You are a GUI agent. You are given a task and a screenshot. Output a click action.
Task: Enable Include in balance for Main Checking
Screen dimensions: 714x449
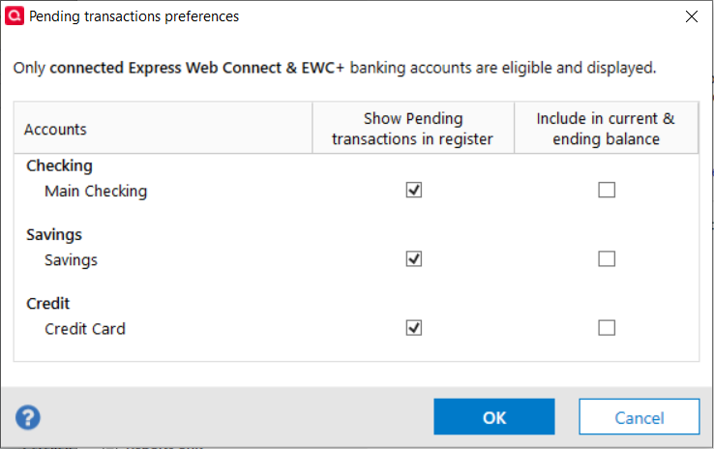(x=607, y=191)
